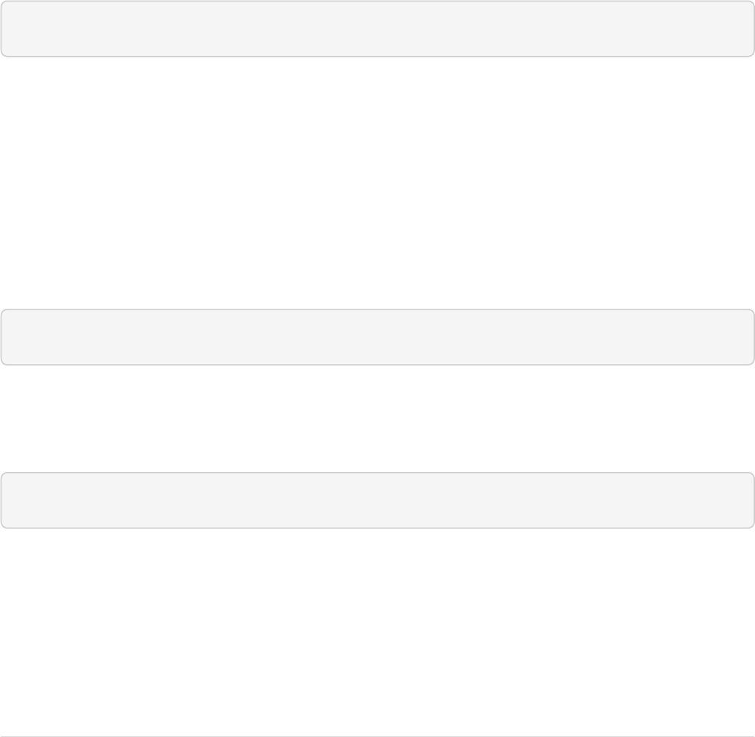Click inside the middle gray box

coord(377,337)
